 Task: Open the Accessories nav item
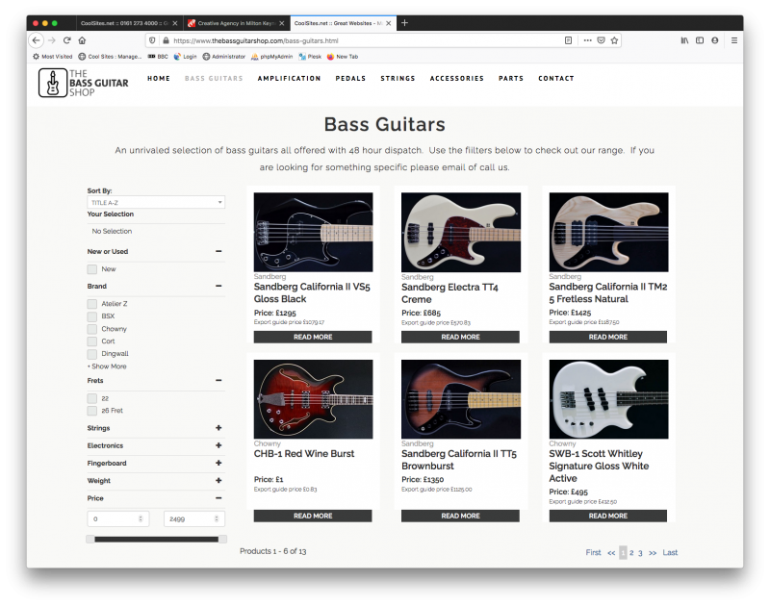pyautogui.click(x=456, y=79)
